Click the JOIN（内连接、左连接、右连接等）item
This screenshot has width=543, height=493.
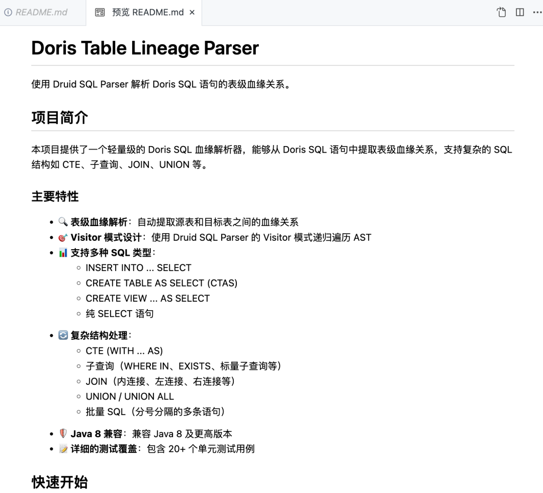click(x=160, y=381)
